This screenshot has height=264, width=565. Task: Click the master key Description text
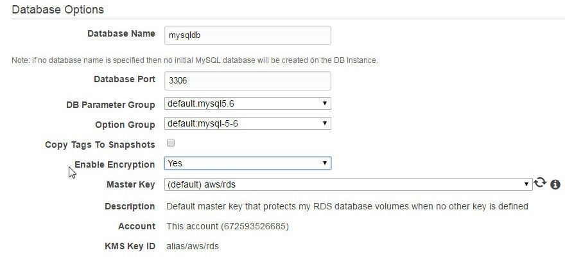coord(347,206)
